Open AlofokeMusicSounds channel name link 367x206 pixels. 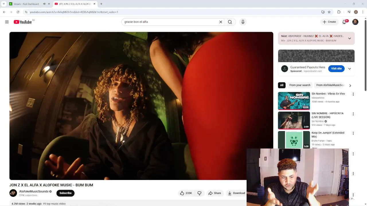34,191
